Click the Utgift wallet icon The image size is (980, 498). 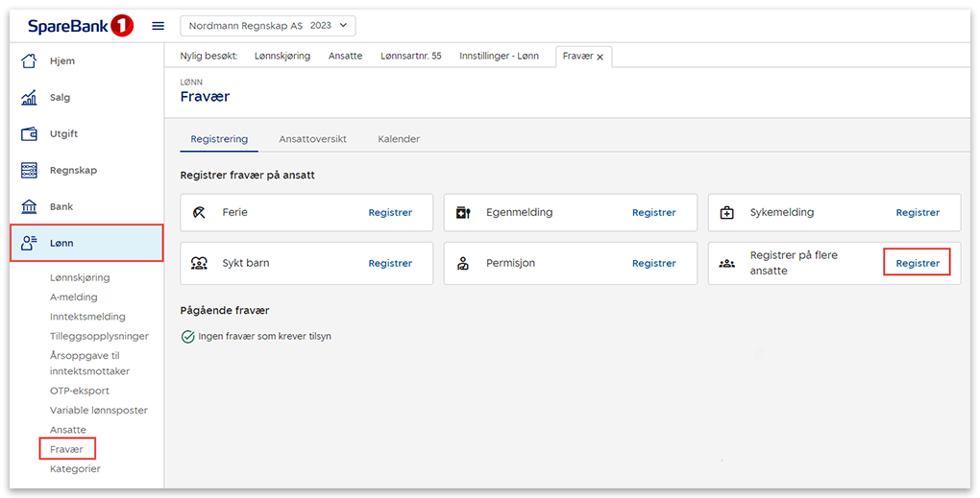click(29, 133)
